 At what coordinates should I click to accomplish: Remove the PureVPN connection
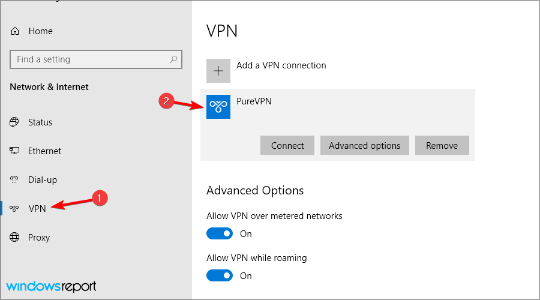(442, 145)
